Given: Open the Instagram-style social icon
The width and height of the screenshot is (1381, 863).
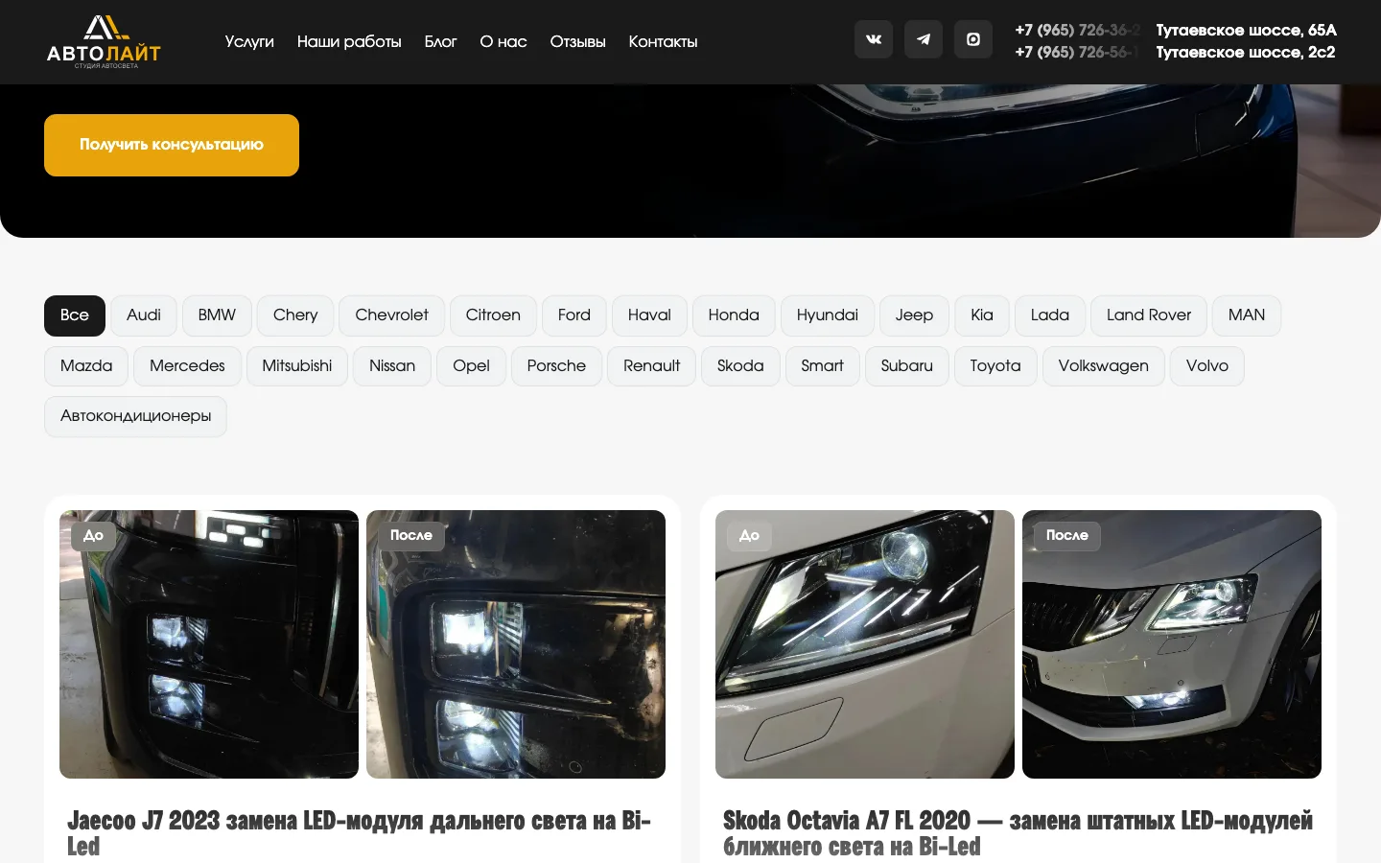Looking at the screenshot, I should click(973, 39).
